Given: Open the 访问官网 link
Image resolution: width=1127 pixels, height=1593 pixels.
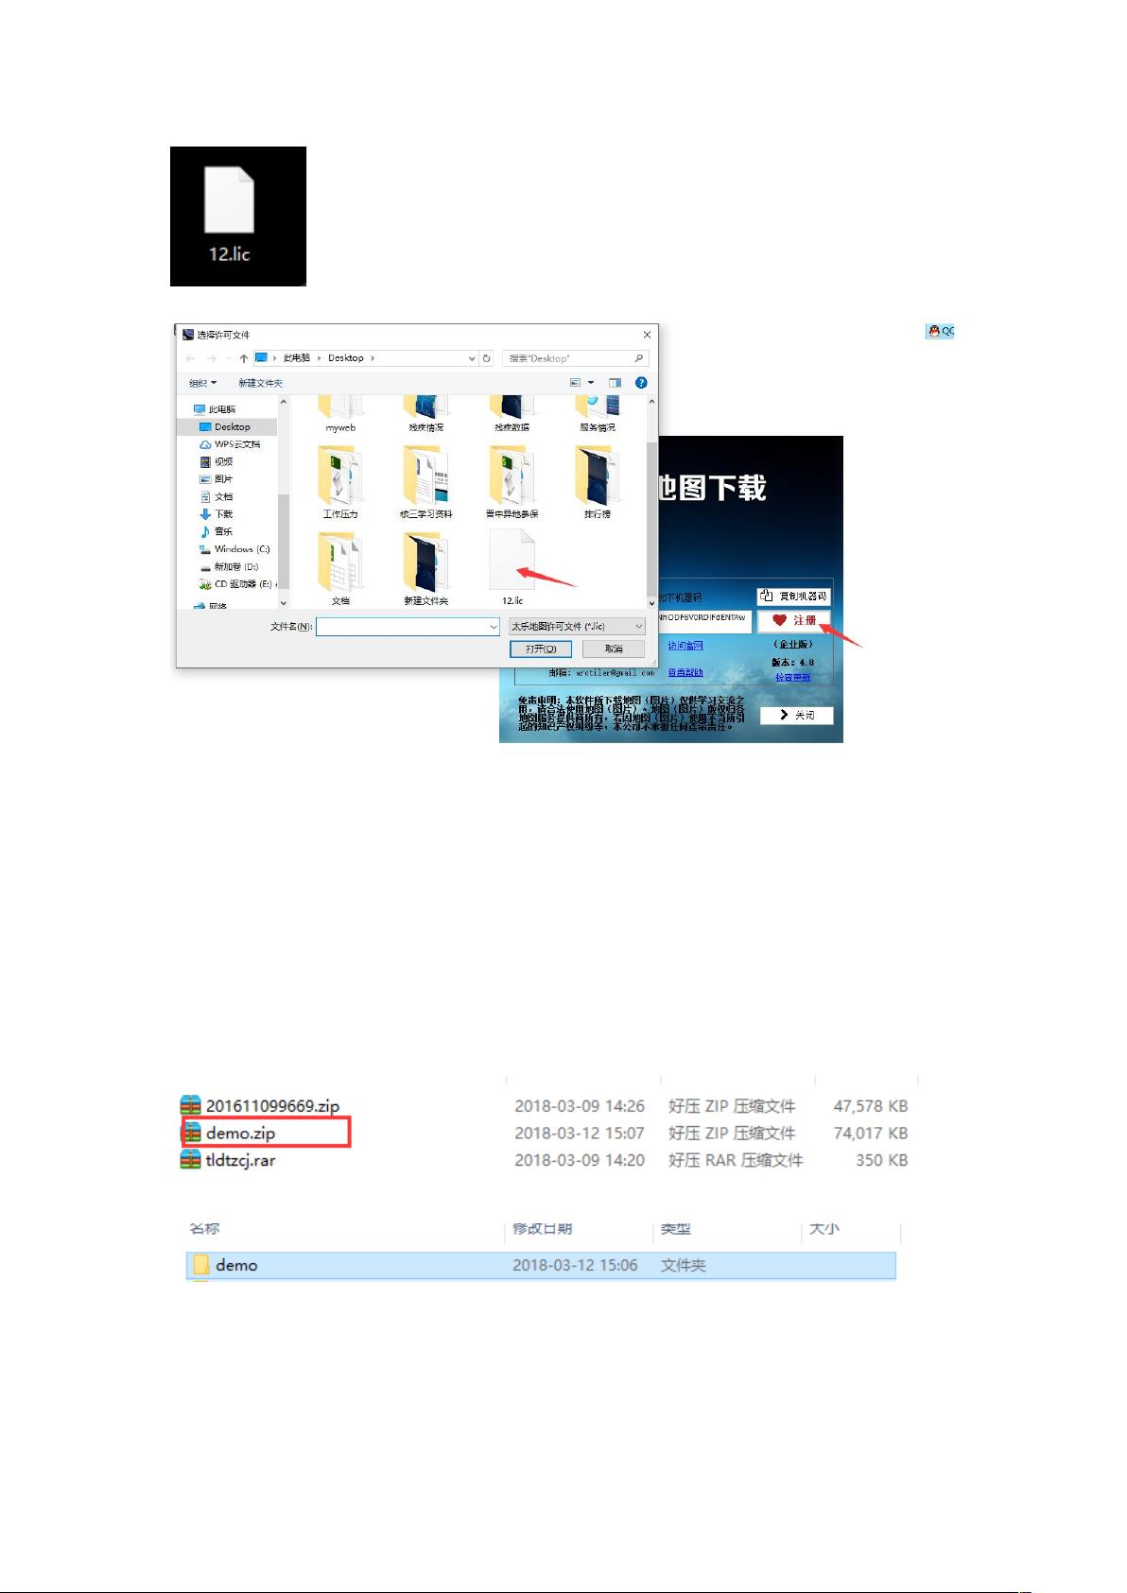Looking at the screenshot, I should point(685,646).
